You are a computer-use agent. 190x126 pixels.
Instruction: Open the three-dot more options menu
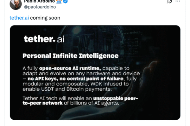click(x=178, y=1)
